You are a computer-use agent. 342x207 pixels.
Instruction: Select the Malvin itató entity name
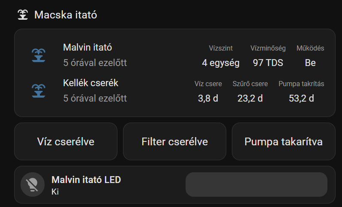[87, 47]
